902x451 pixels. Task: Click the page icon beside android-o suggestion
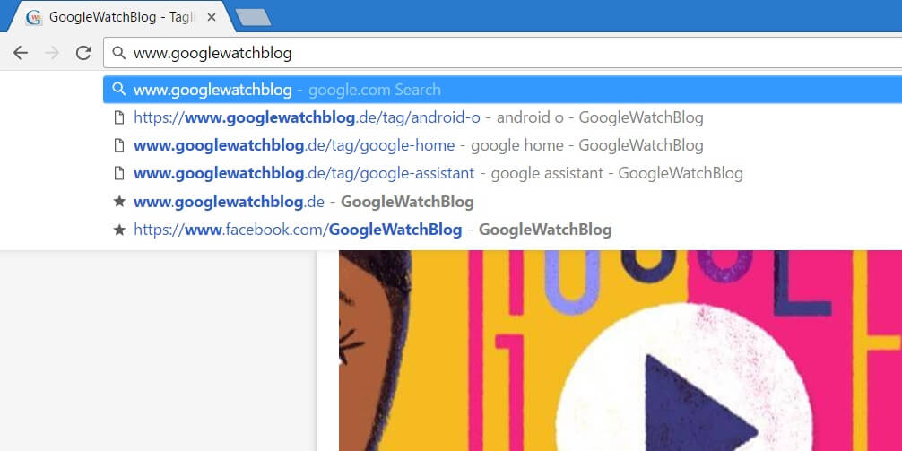[x=119, y=117]
